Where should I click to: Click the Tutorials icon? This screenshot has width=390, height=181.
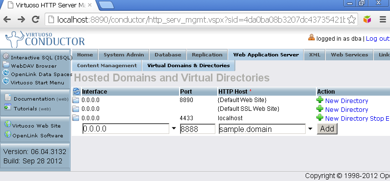pyautogui.click(x=8, y=107)
